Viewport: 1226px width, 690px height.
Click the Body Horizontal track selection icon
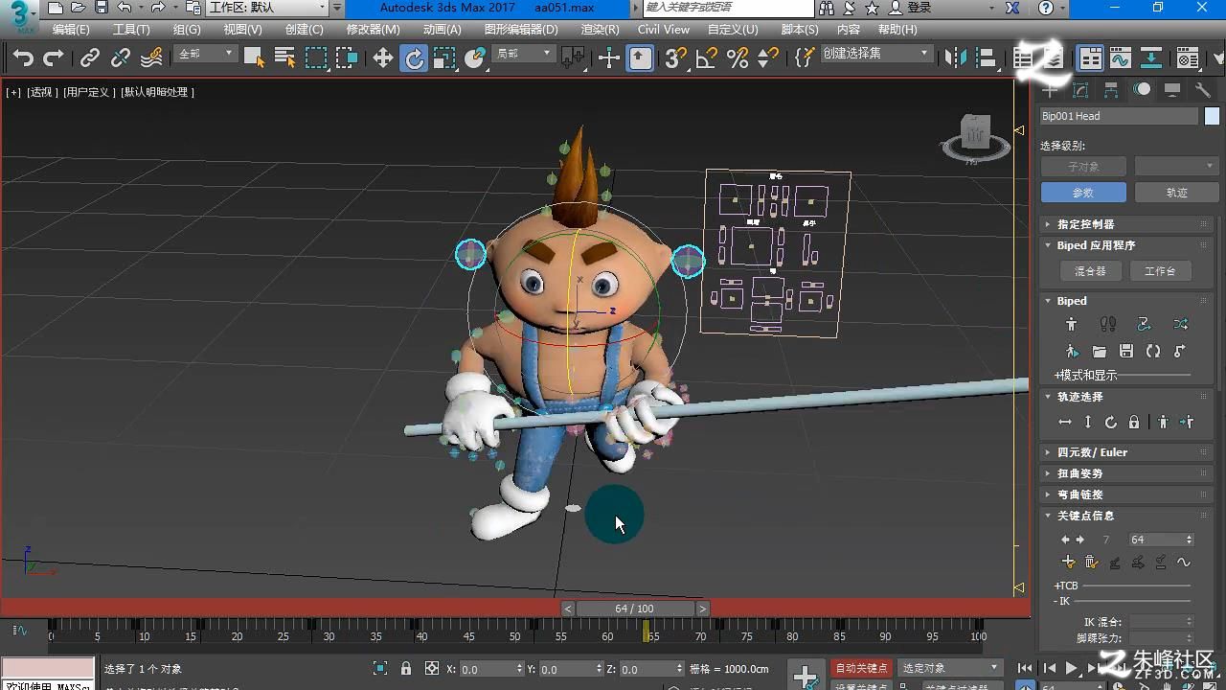[x=1065, y=423]
